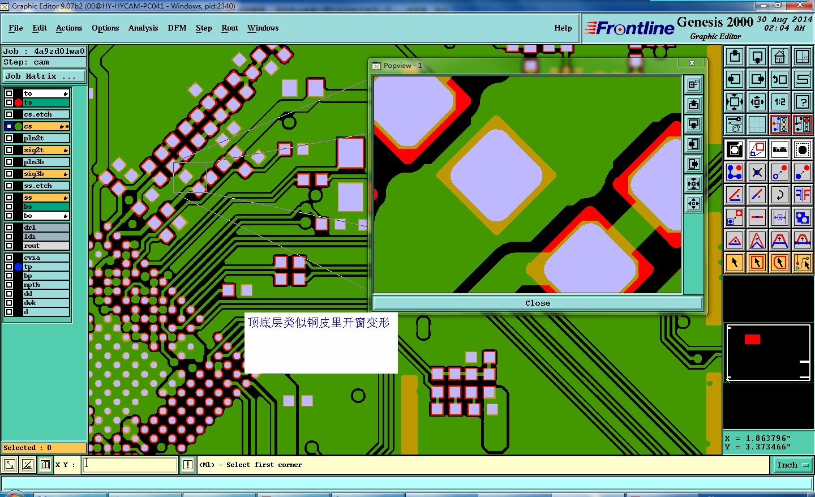This screenshot has width=815, height=497.
Task: Click the dimension width bracket tool icon
Action: click(780, 217)
